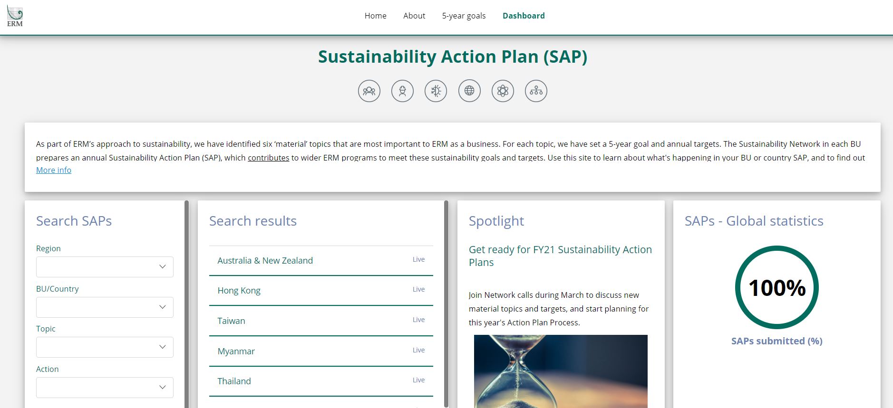Select the Hong Kong search result
The image size is (893, 408).
coord(239,290)
